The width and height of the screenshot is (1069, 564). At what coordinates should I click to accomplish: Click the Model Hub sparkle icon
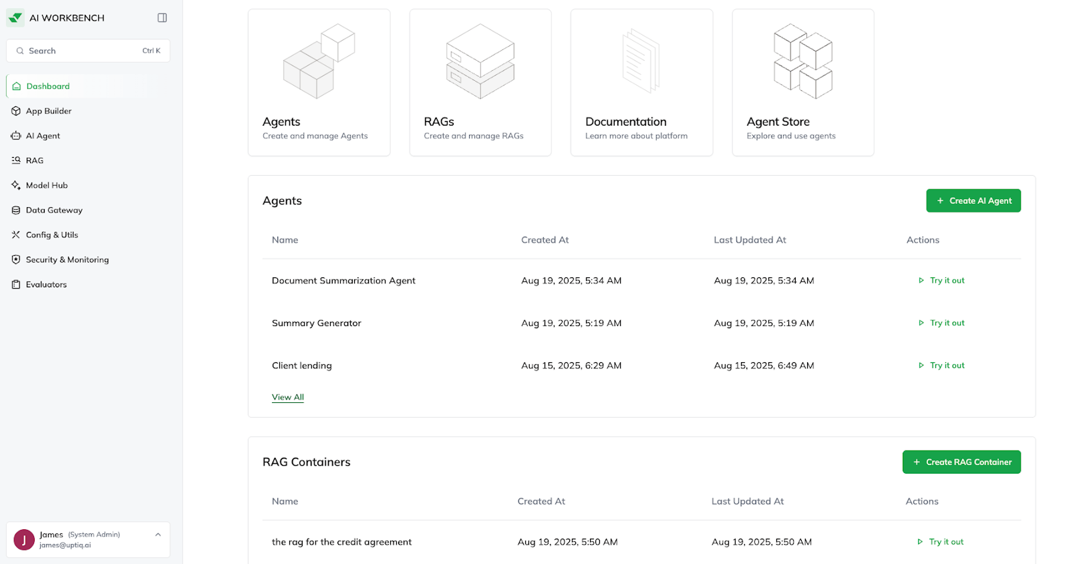point(16,185)
